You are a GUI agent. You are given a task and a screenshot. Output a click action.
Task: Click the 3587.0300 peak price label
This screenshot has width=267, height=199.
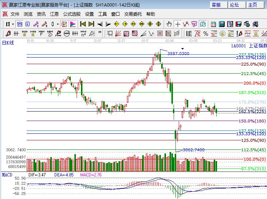178,54
